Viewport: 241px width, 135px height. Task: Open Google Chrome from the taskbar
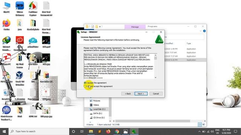click(117, 132)
